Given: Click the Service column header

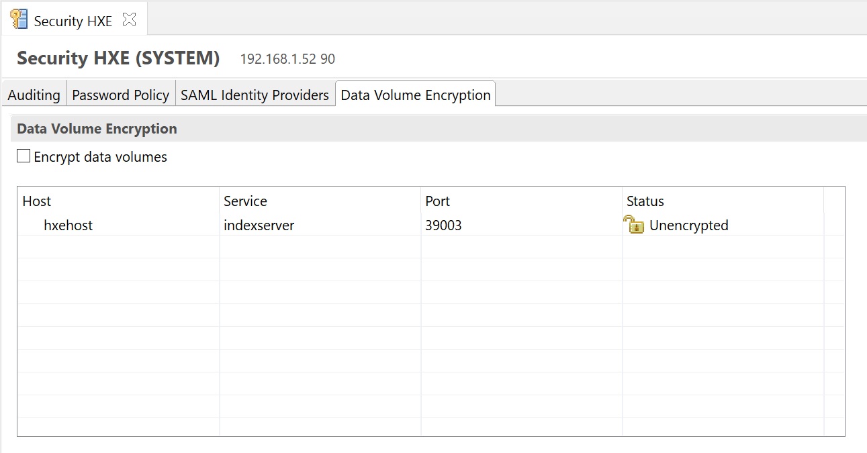Looking at the screenshot, I should tap(245, 201).
